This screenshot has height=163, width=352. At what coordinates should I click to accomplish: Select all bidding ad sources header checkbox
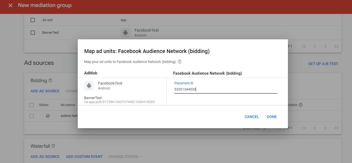click(x=32, y=105)
